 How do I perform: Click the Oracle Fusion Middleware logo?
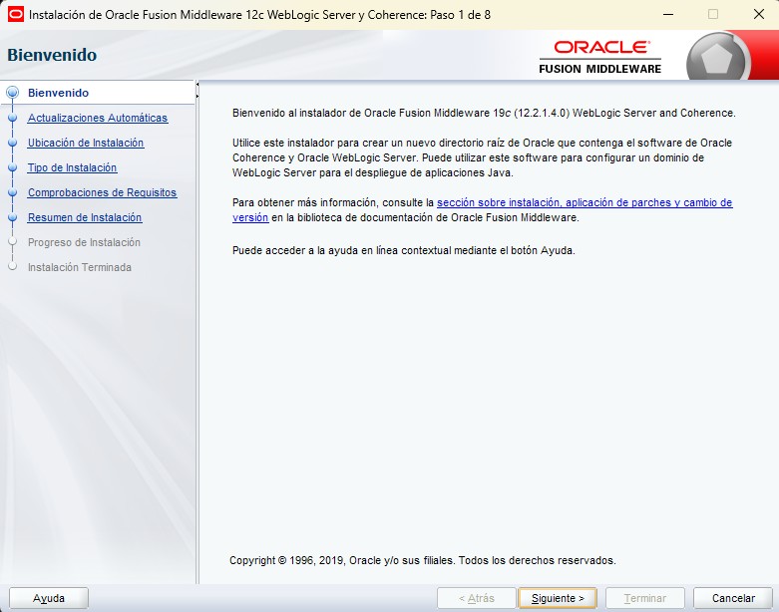click(x=600, y=57)
